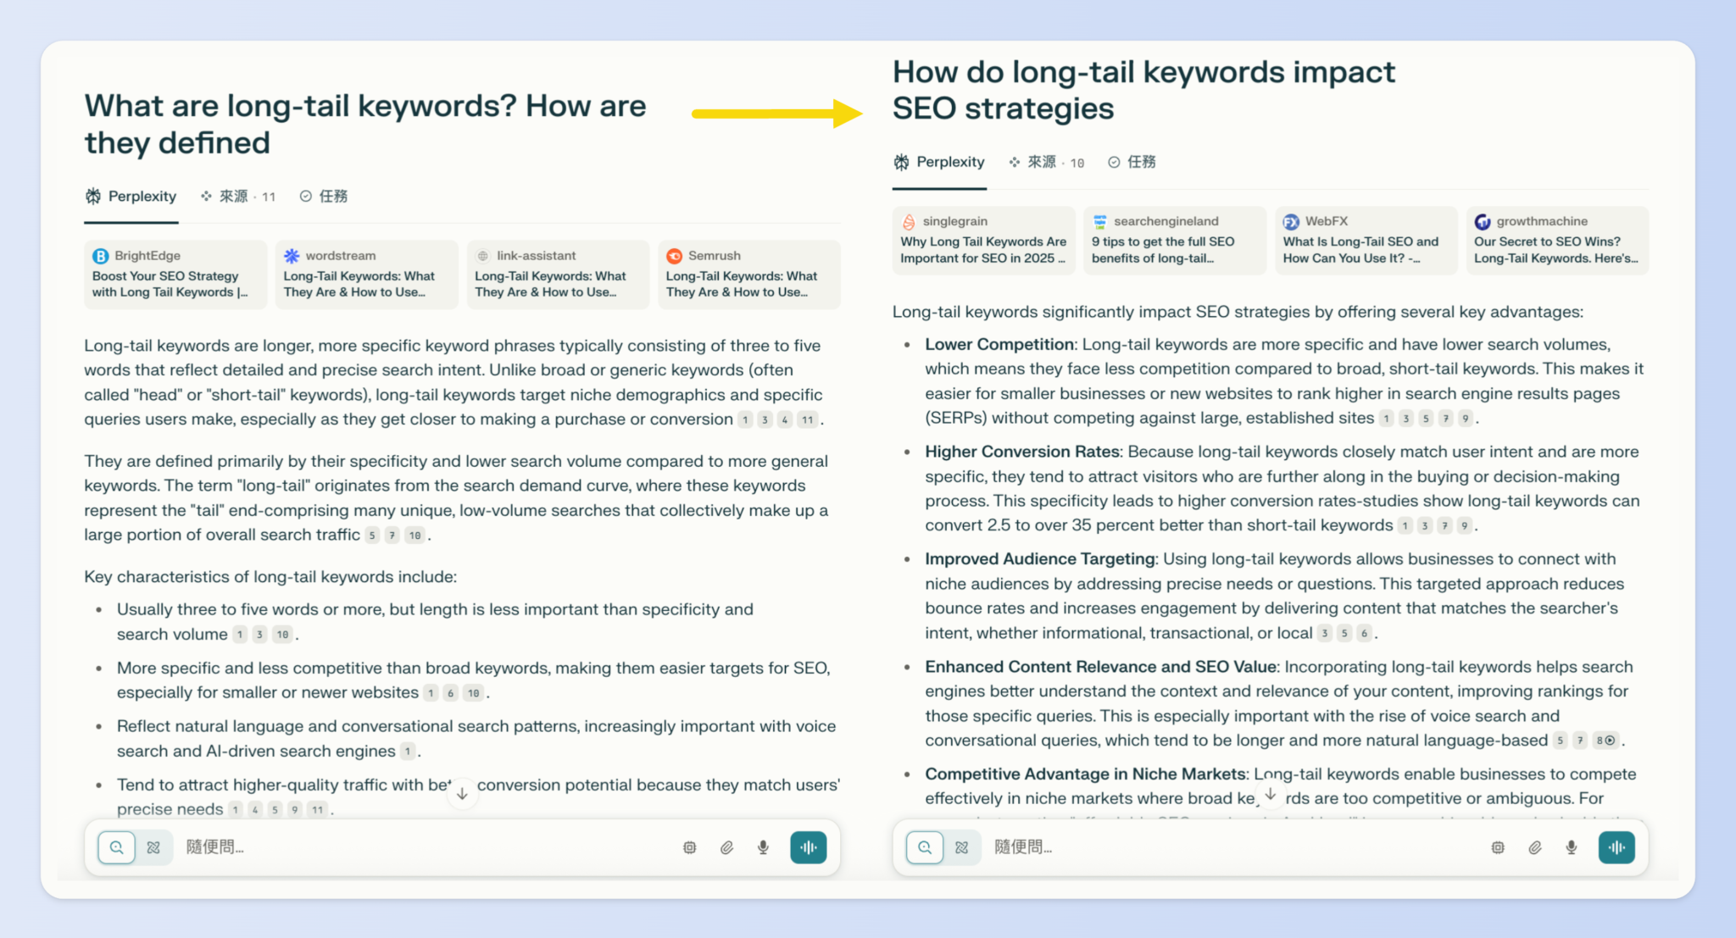
Task: Open the BrightEdge source card
Action: [x=175, y=275]
